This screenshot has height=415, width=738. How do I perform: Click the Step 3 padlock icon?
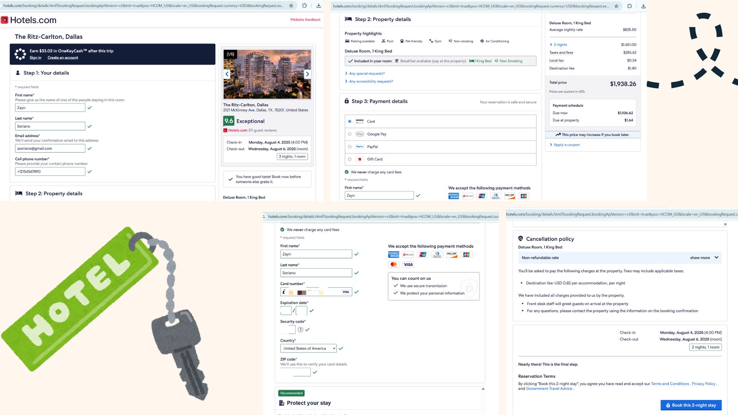[x=347, y=101]
